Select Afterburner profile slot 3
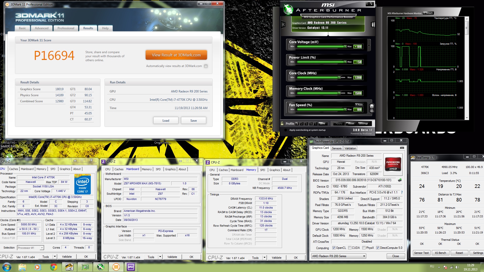 306,124
